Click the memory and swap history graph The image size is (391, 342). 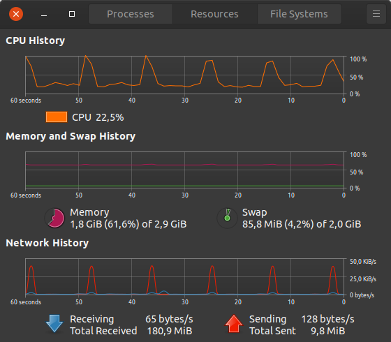[184, 170]
